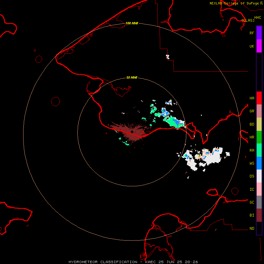The image size is (264, 264).
Task: Click the '25 JUN 25' date in footer
Action: click(170, 262)
